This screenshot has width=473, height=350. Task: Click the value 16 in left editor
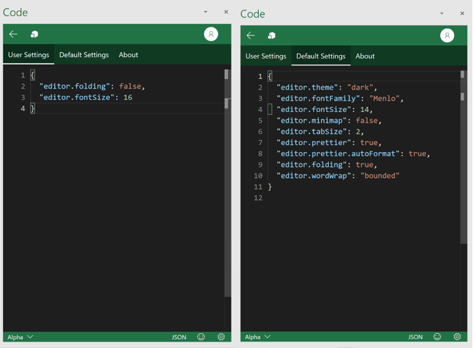(x=128, y=97)
